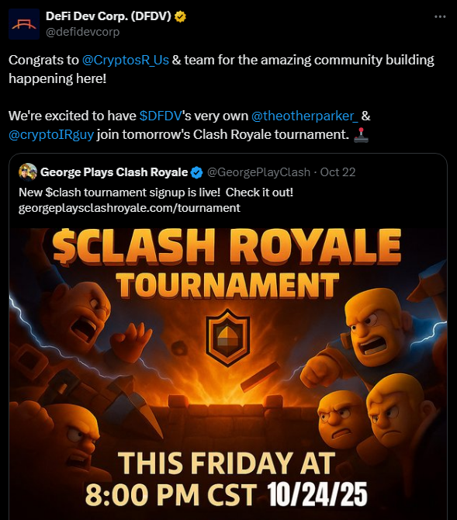The width and height of the screenshot is (457, 520).
Task: Click the joystick emoji after tournament
Action: click(361, 135)
